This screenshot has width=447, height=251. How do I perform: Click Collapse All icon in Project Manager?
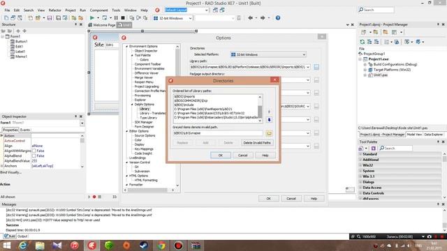(376, 42)
